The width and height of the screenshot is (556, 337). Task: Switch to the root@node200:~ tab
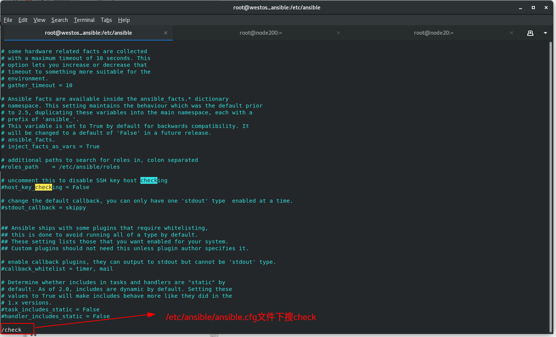click(261, 33)
